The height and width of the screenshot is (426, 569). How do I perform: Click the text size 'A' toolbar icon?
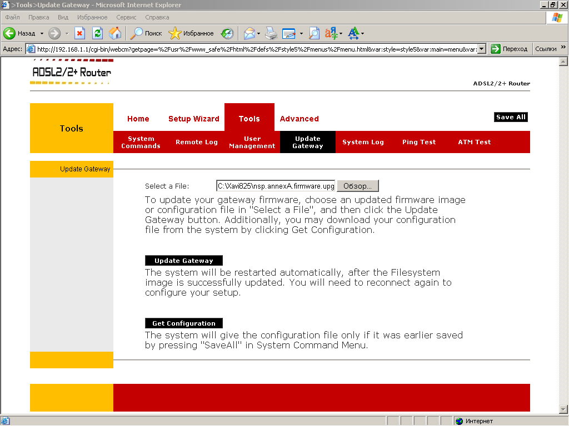pyautogui.click(x=353, y=33)
